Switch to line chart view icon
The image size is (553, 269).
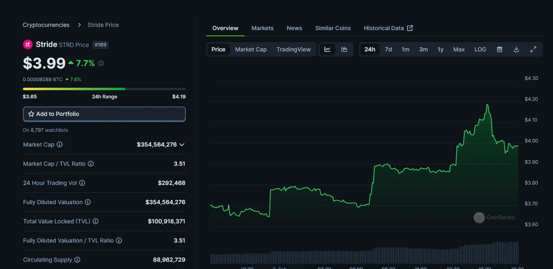click(327, 49)
